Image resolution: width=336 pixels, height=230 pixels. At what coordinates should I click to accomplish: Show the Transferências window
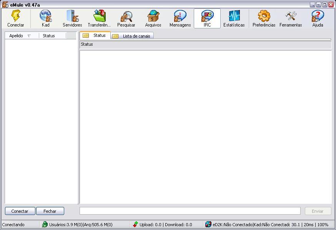(99, 18)
